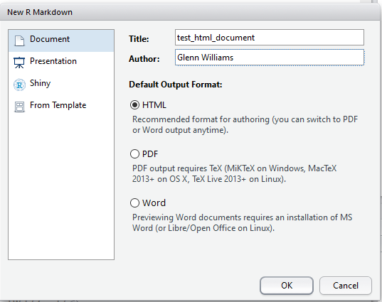Click the Shiny R logo icon

pyautogui.click(x=19, y=85)
